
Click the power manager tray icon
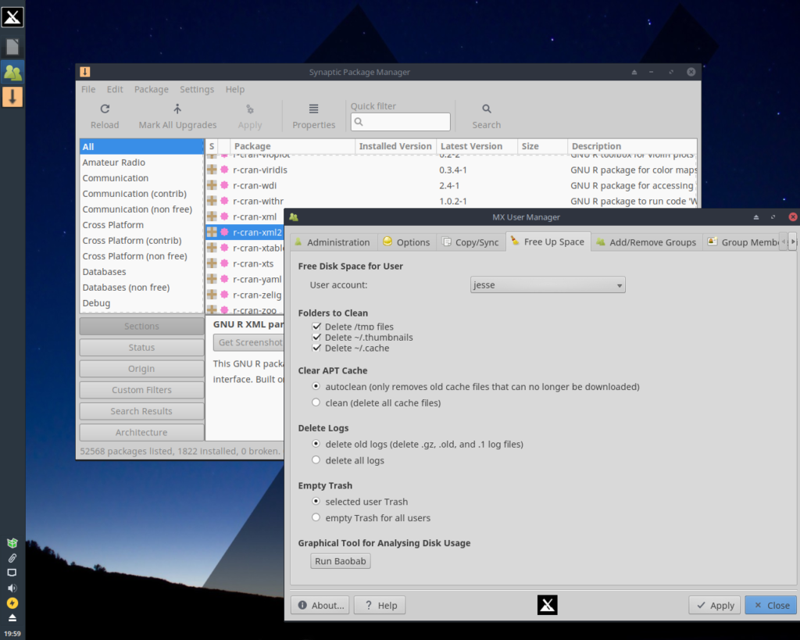click(x=12, y=603)
